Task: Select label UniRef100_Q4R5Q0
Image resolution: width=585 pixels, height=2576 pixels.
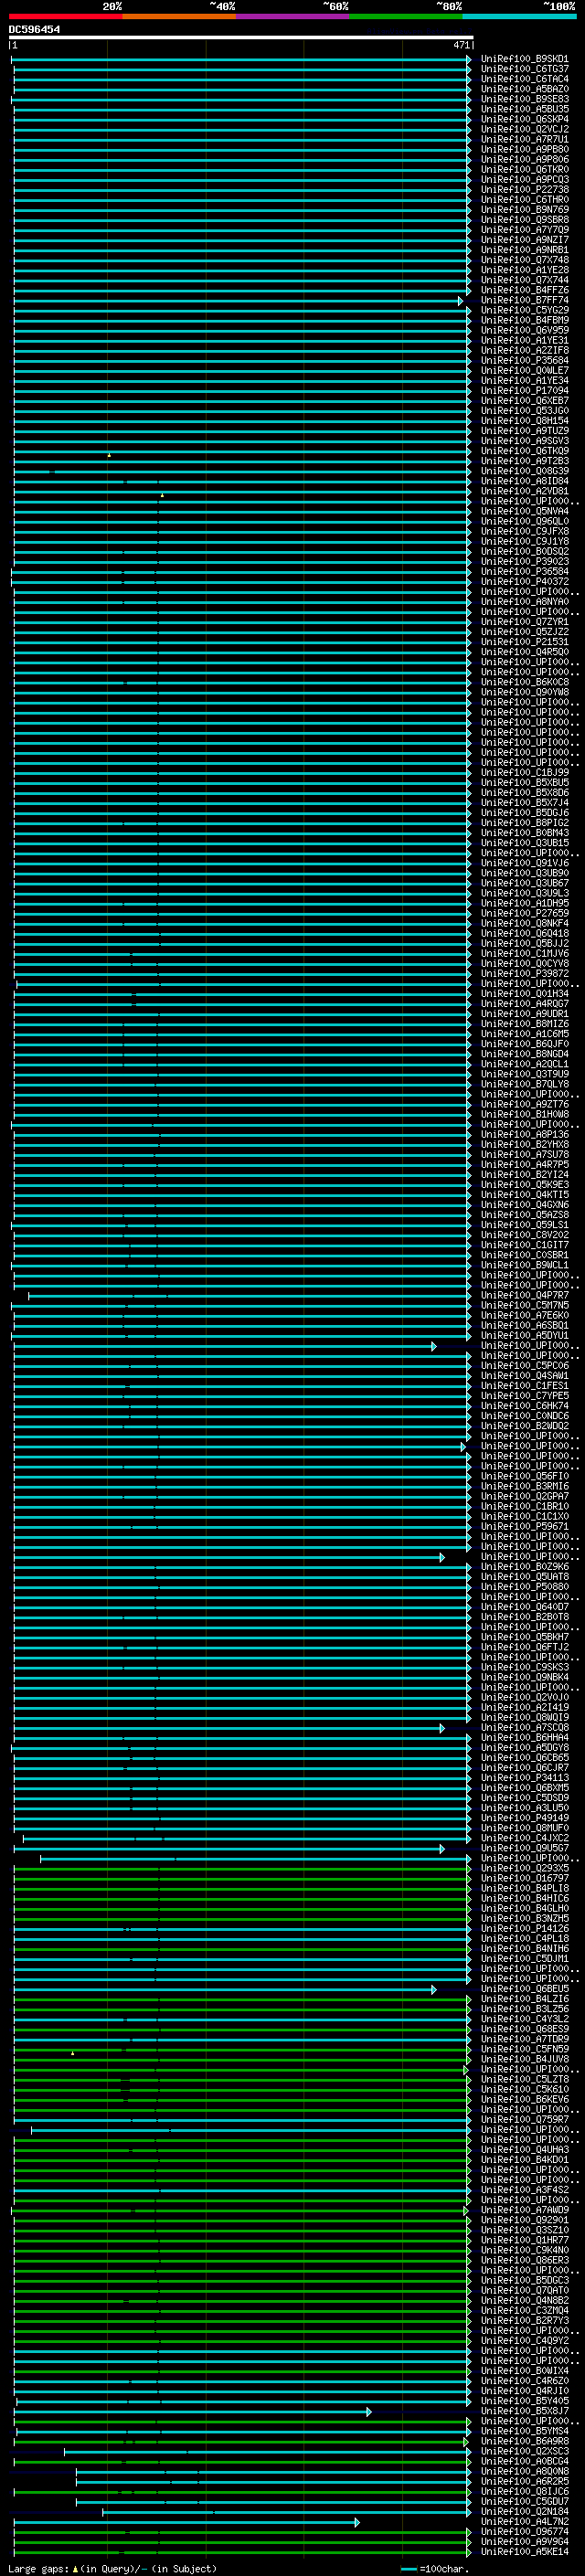Action: [x=524, y=652]
